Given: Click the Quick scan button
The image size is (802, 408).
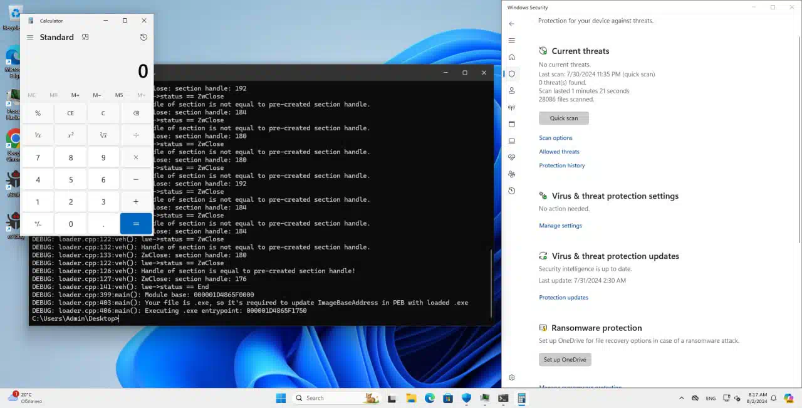Looking at the screenshot, I should [564, 118].
